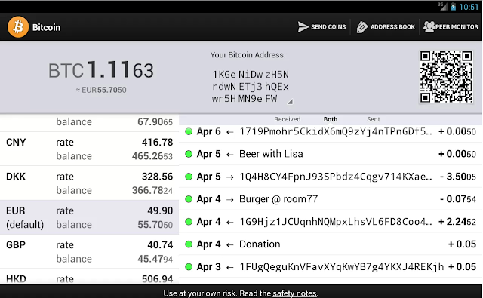The height and width of the screenshot is (298, 483).
Task: Expand the Bitcoin address dropdown triangle
Action: (x=290, y=102)
